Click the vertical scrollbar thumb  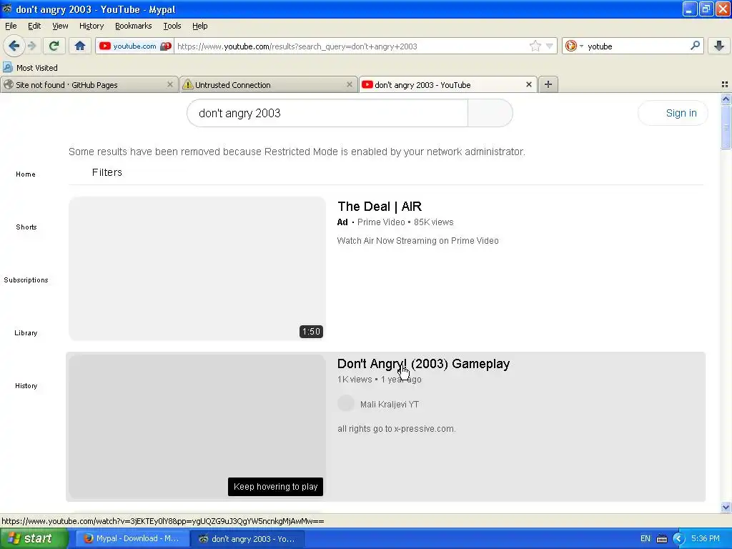pos(726,127)
